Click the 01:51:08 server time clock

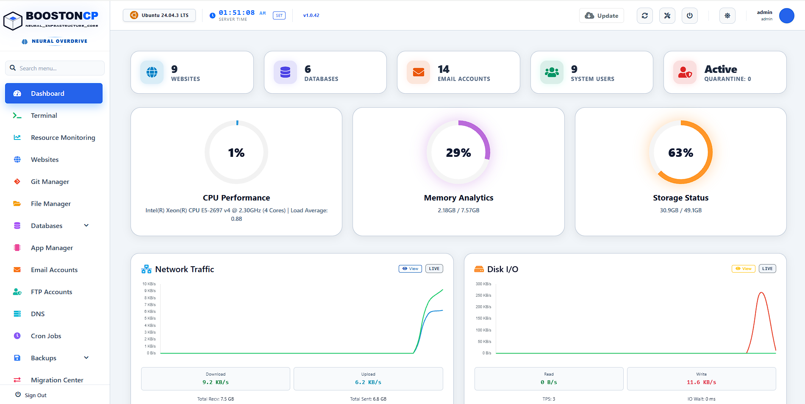(237, 13)
